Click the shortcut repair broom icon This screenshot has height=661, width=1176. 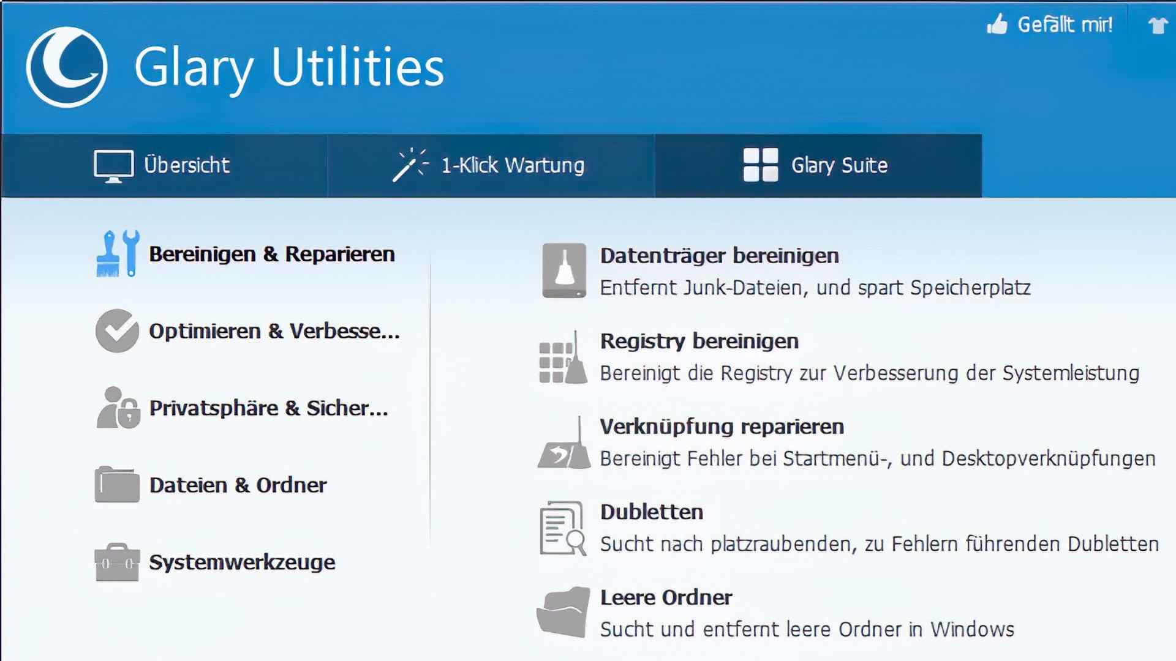click(564, 443)
